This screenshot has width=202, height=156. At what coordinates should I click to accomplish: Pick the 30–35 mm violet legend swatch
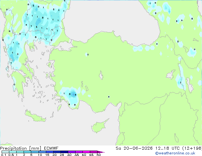tap(72, 152)
